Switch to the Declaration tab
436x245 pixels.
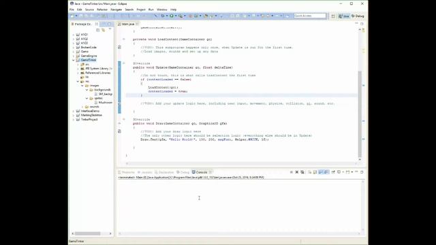tap(164, 172)
